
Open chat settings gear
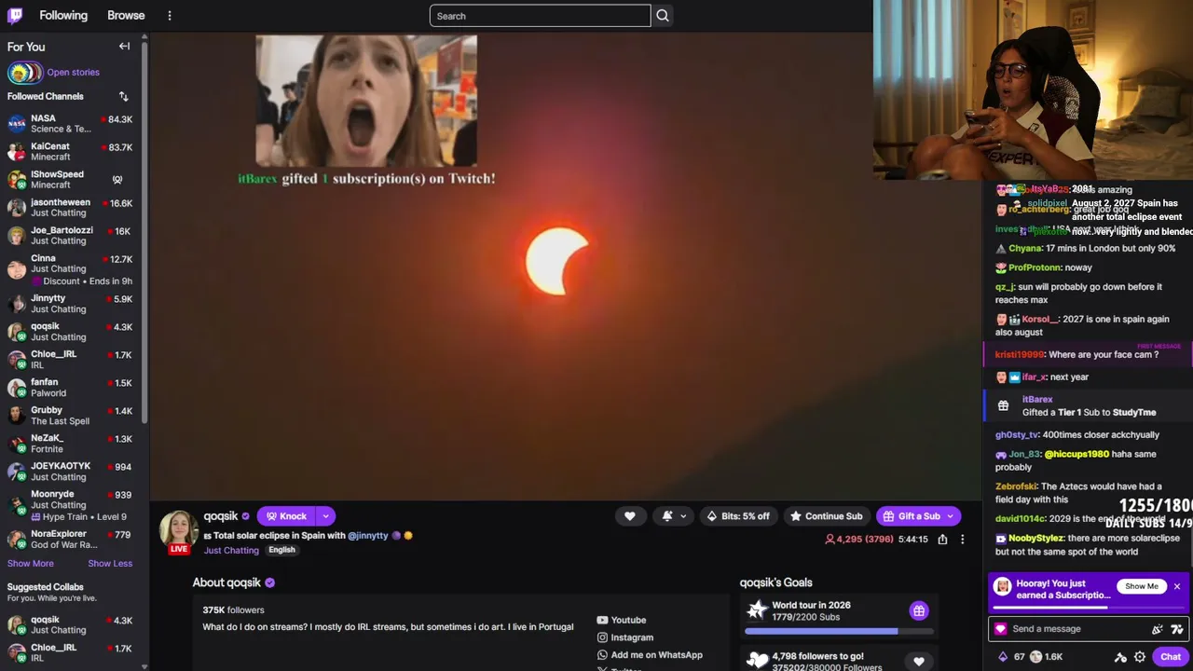point(1139,657)
